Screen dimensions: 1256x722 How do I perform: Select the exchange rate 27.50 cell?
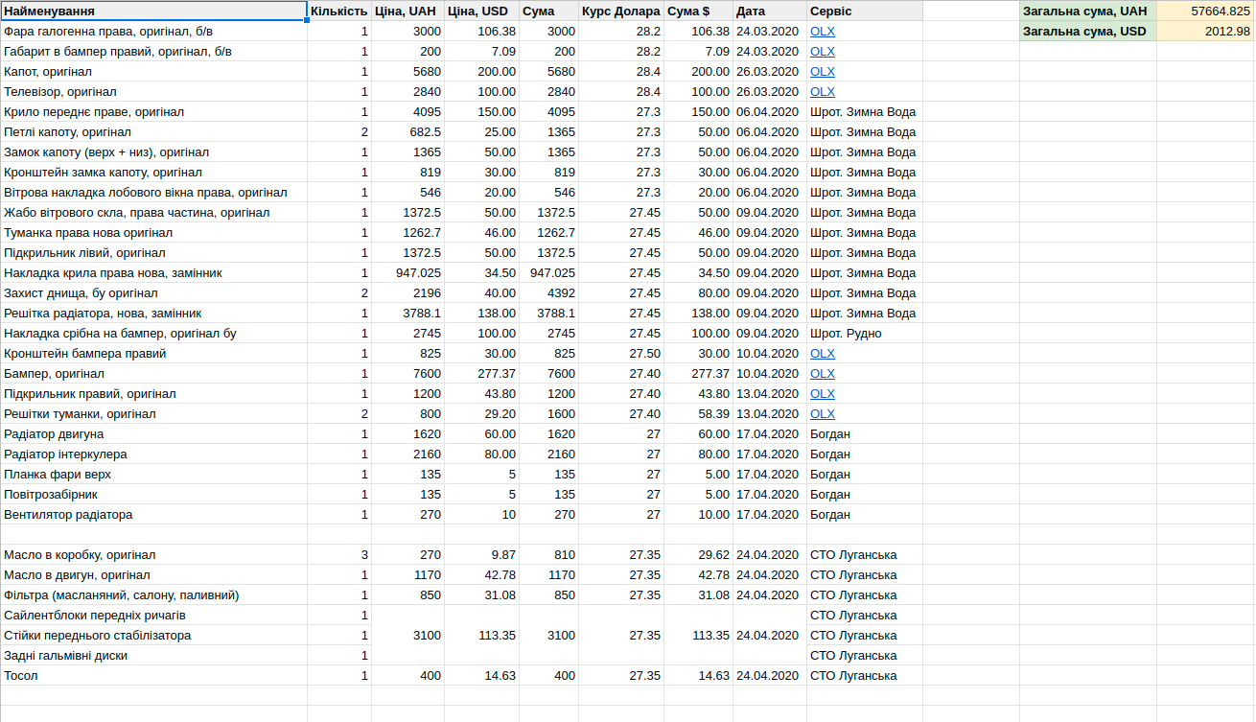621,353
